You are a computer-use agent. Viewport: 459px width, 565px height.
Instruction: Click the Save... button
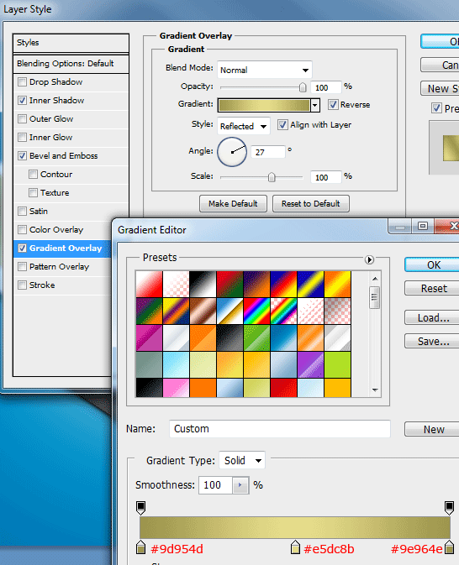(x=432, y=341)
